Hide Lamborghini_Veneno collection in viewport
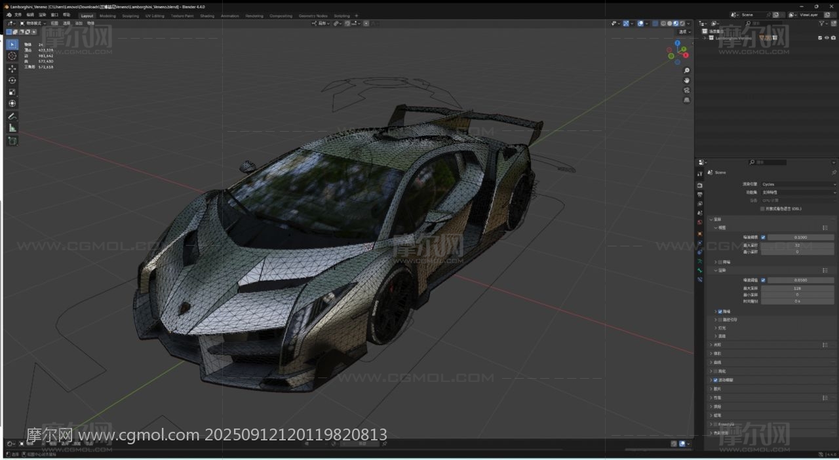This screenshot has height=460, width=839. 826,38
